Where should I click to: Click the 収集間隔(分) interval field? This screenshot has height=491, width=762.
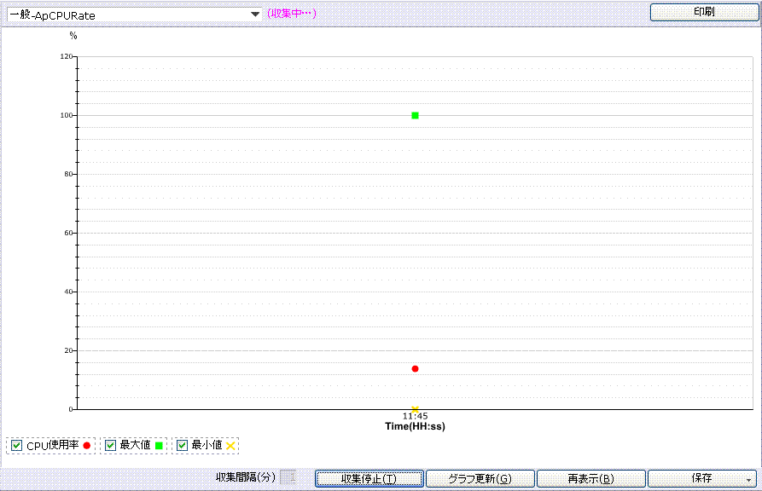point(288,478)
